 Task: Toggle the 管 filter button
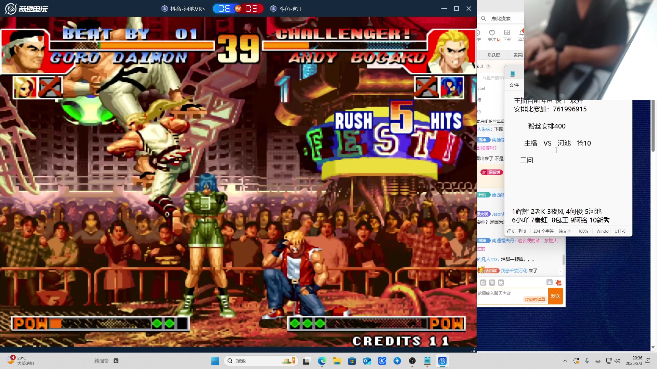coord(492,283)
